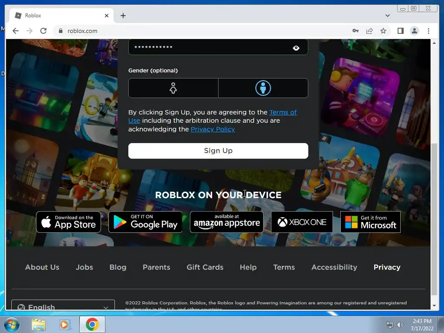444x333 pixels.
Task: Open the Xbox One badge
Action: 302,222
